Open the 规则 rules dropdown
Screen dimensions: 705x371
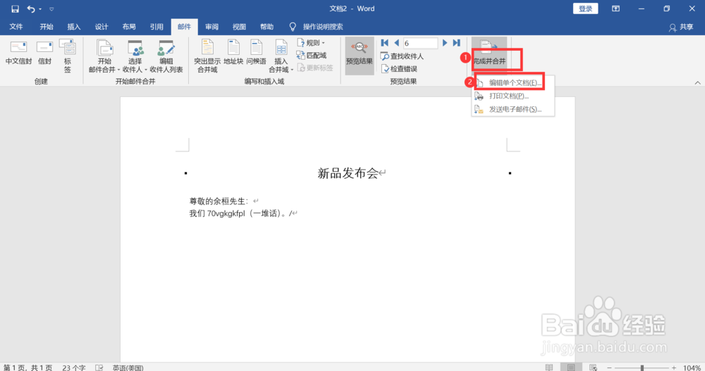[311, 43]
